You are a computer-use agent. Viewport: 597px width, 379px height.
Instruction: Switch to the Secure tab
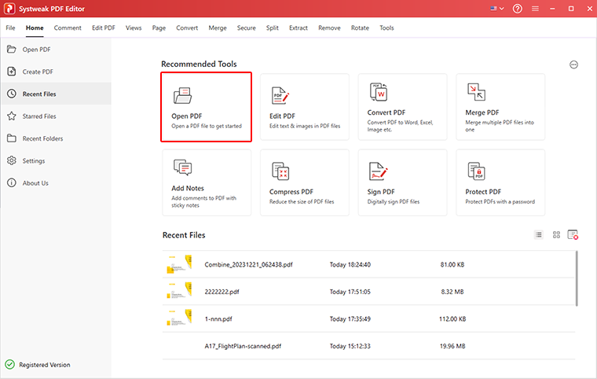246,28
